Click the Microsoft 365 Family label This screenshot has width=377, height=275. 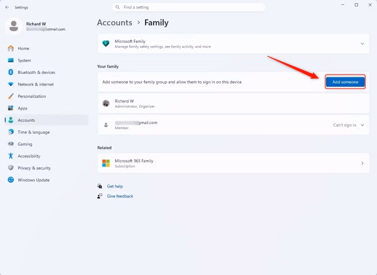pyautogui.click(x=134, y=161)
